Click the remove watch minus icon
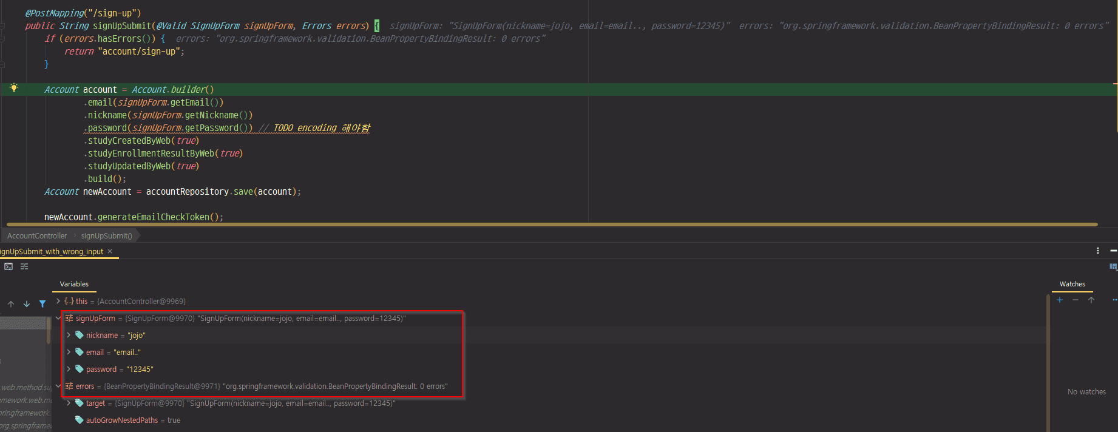 coord(1076,300)
